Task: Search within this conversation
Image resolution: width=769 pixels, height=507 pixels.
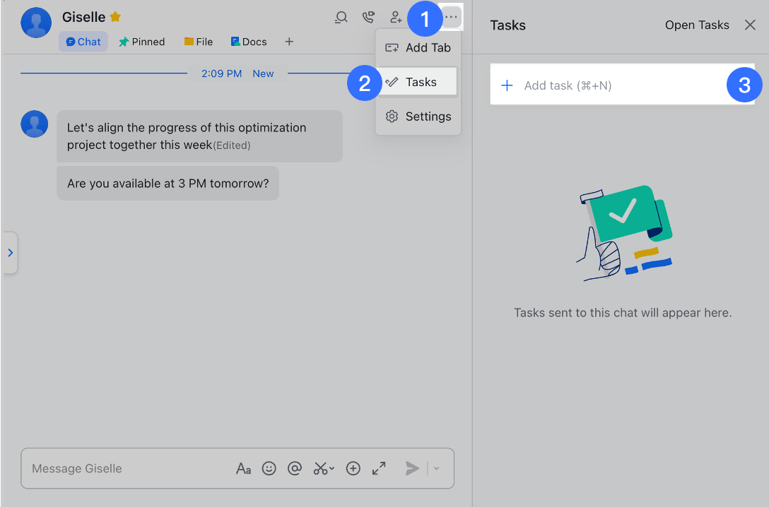Action: click(x=341, y=17)
